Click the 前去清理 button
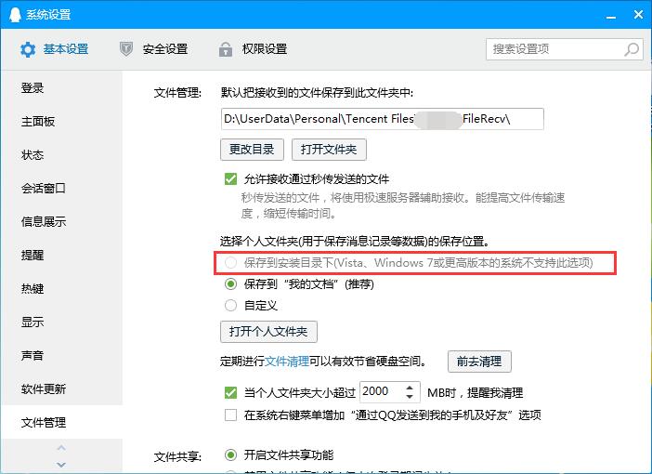The height and width of the screenshot is (474, 652). coord(479,362)
